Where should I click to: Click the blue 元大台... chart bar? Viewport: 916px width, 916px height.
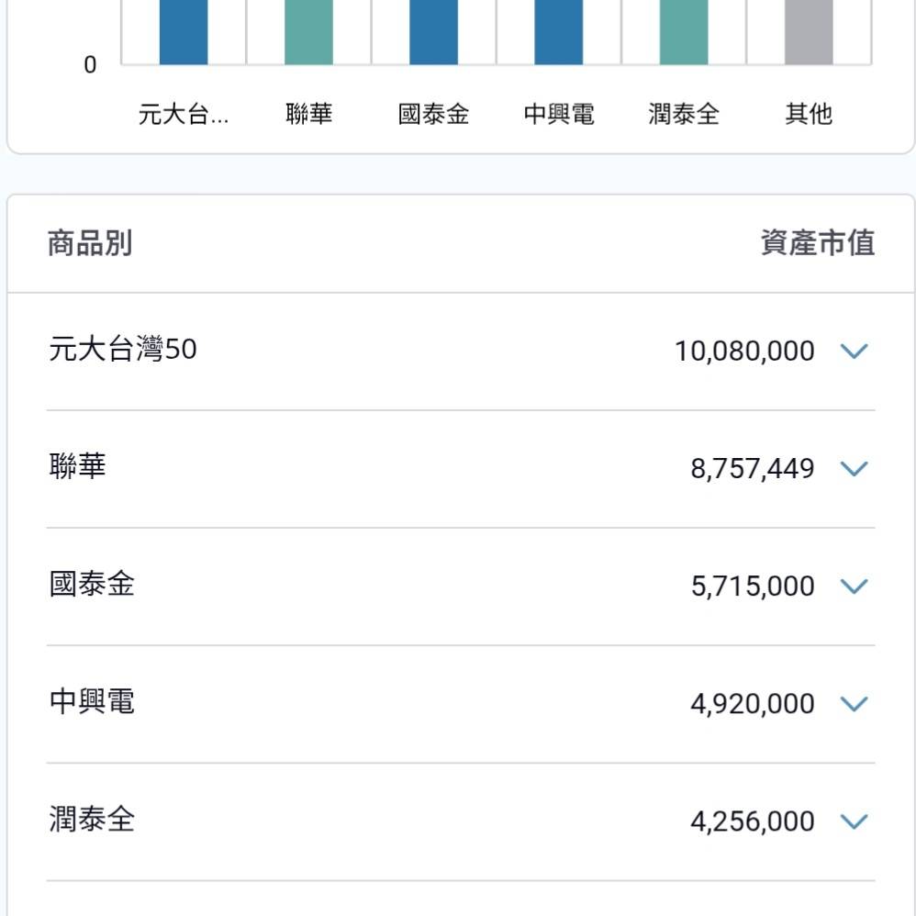coord(184,32)
